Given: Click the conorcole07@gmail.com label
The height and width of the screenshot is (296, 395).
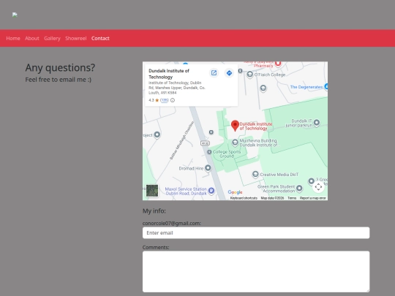Looking at the screenshot, I should click(x=172, y=223).
